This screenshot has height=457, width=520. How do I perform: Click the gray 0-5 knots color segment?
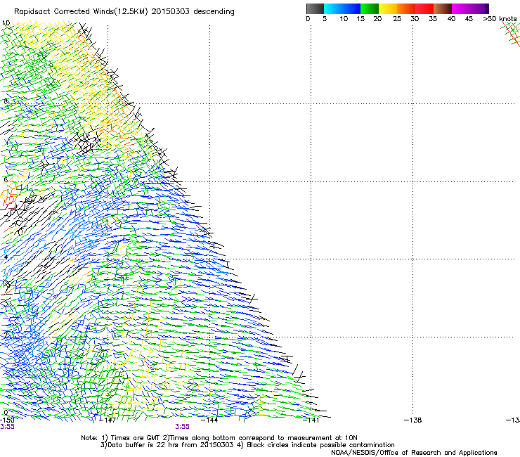pos(315,8)
